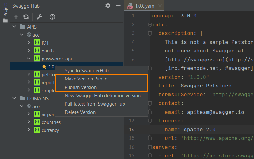Viewport: 254px width, 159px height.
Task: Open SwaggerHub panel gear options
Action: pyautogui.click(x=108, y=6)
